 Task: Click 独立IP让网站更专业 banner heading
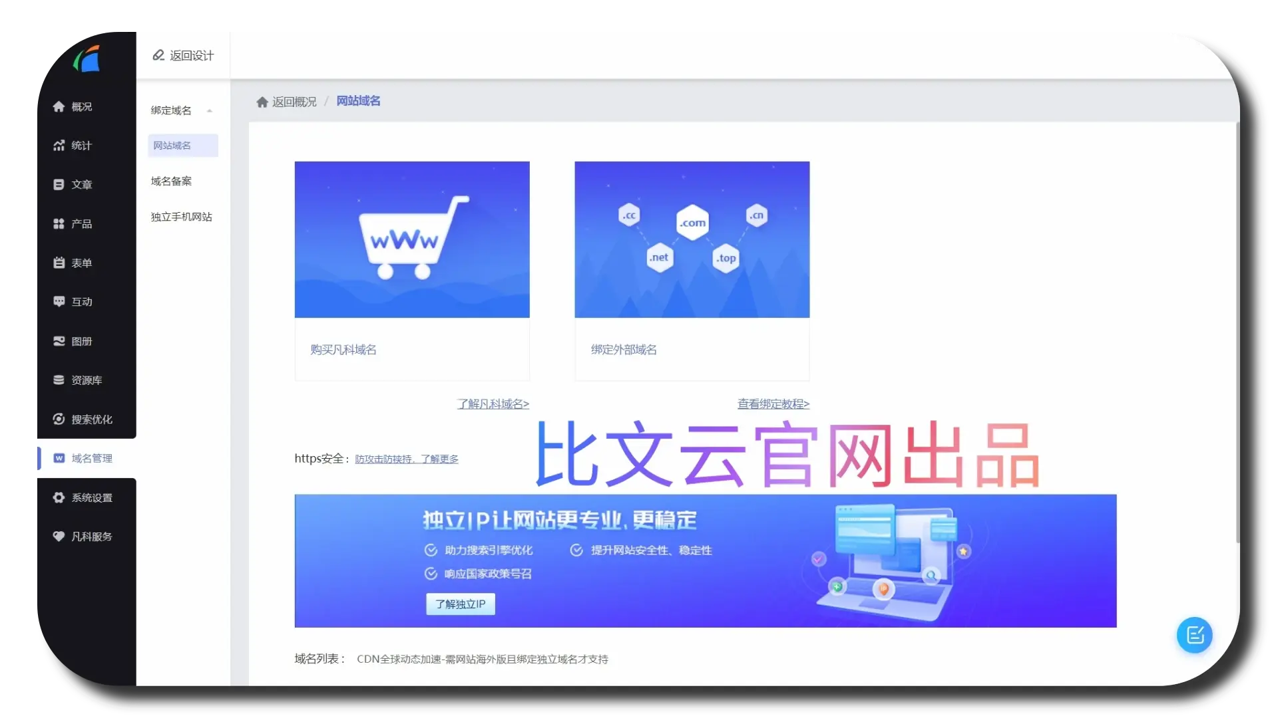click(560, 520)
